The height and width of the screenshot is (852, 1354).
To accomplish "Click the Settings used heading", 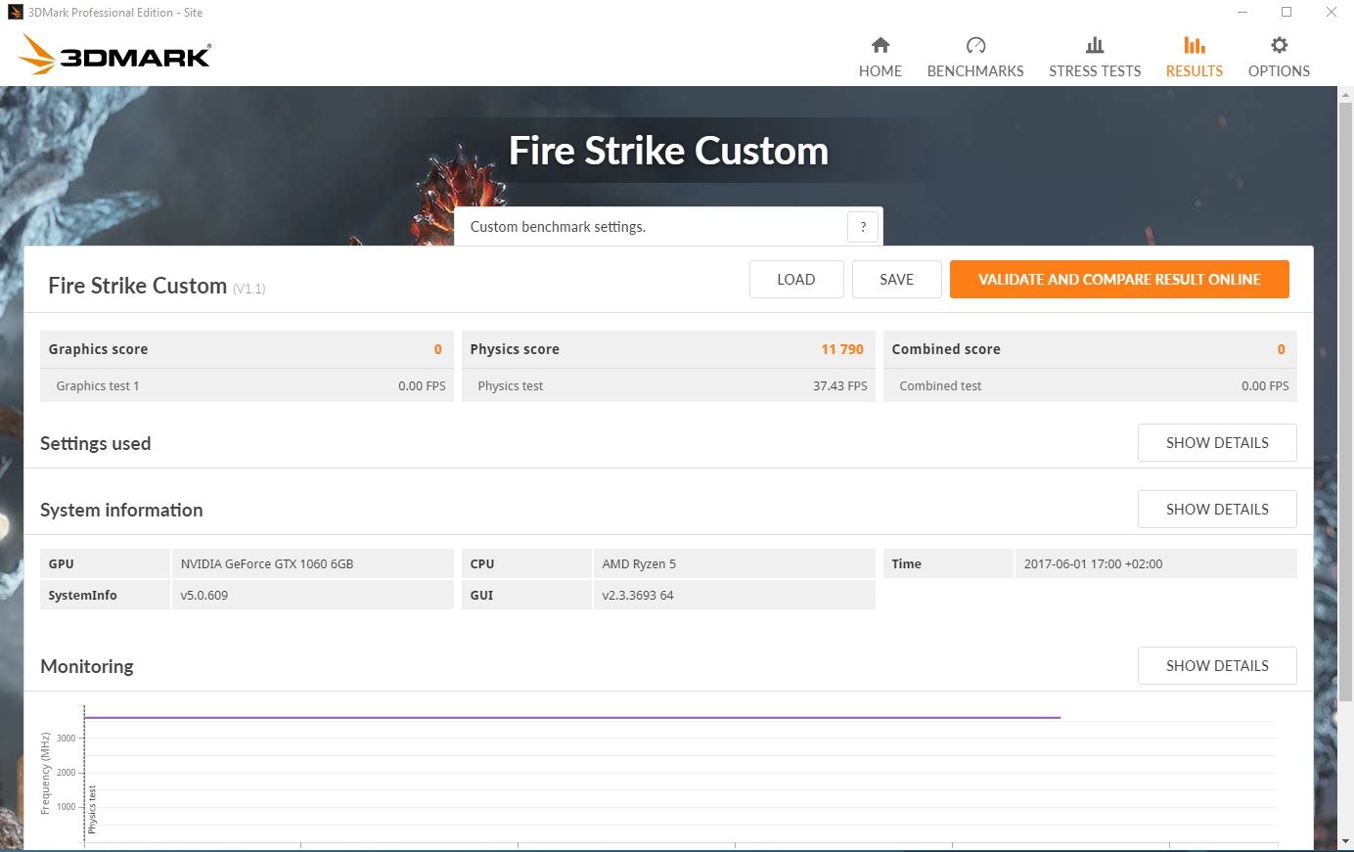I will click(x=96, y=444).
